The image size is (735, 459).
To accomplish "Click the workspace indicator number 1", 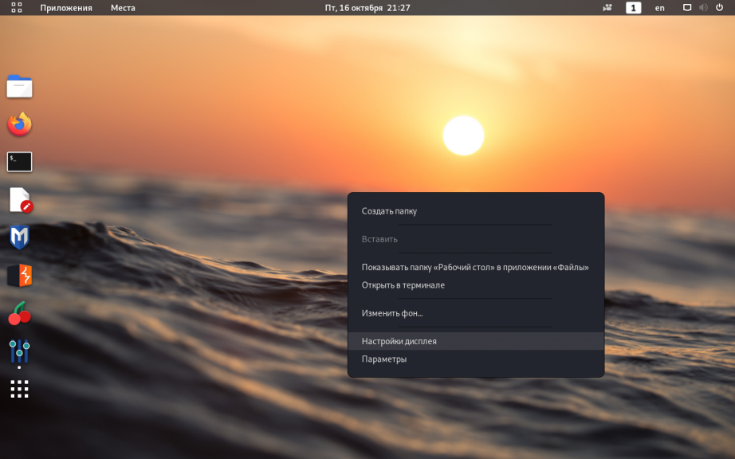I will point(633,8).
